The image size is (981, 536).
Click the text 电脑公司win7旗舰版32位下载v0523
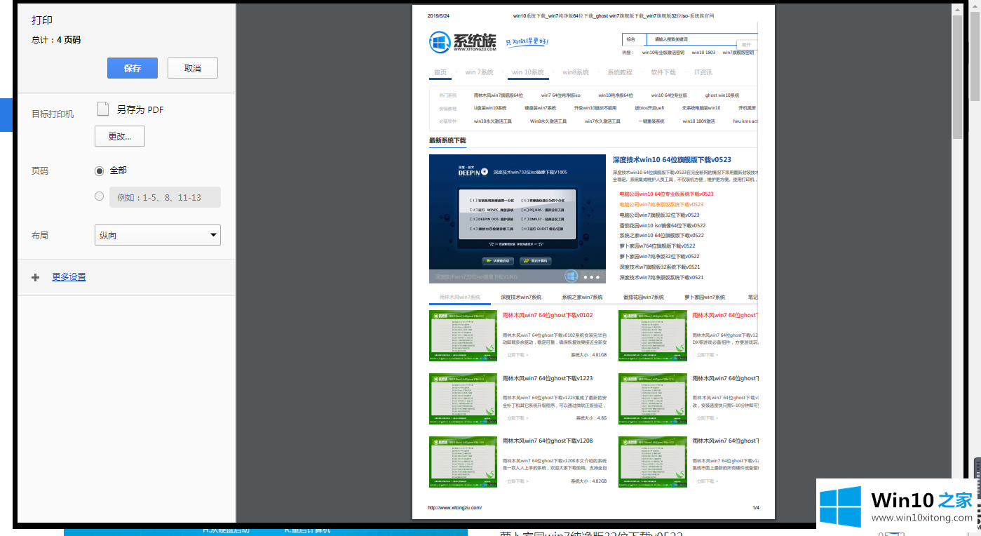pos(659,215)
